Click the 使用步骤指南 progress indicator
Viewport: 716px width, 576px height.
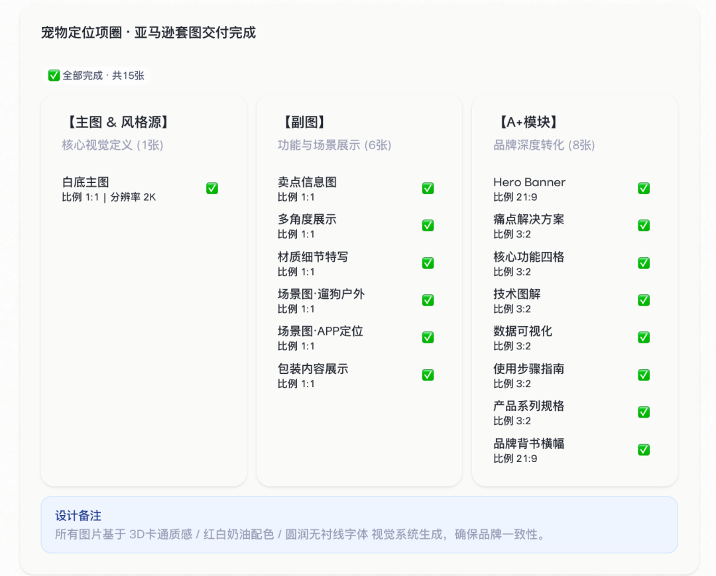(x=643, y=374)
